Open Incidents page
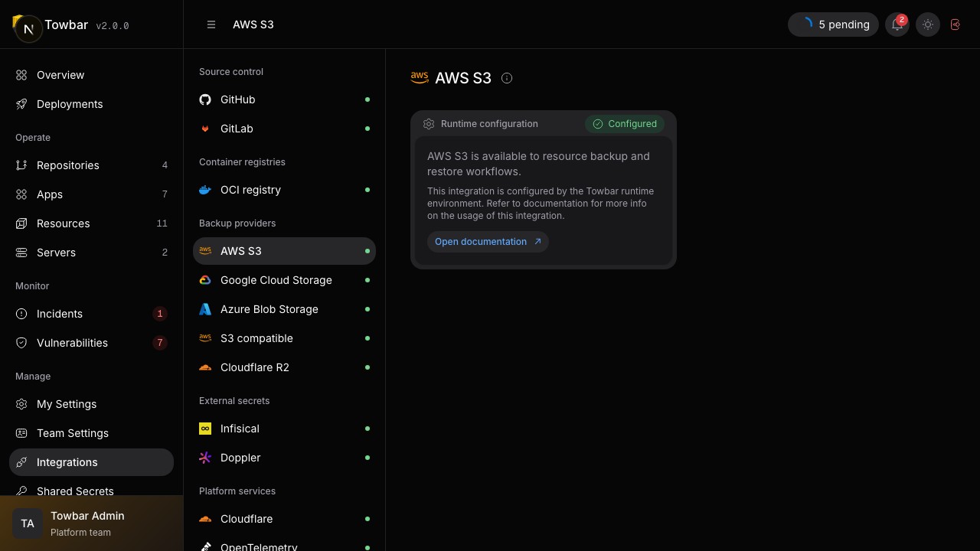The image size is (980, 551). click(x=91, y=314)
